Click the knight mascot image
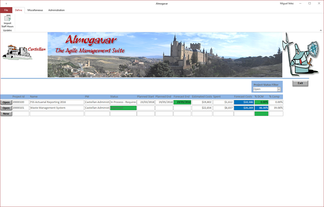 click(x=301, y=54)
